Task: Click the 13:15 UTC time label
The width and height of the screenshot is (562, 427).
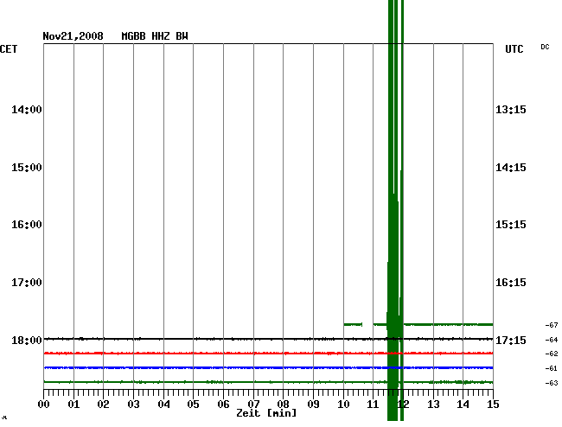Action: (x=511, y=110)
